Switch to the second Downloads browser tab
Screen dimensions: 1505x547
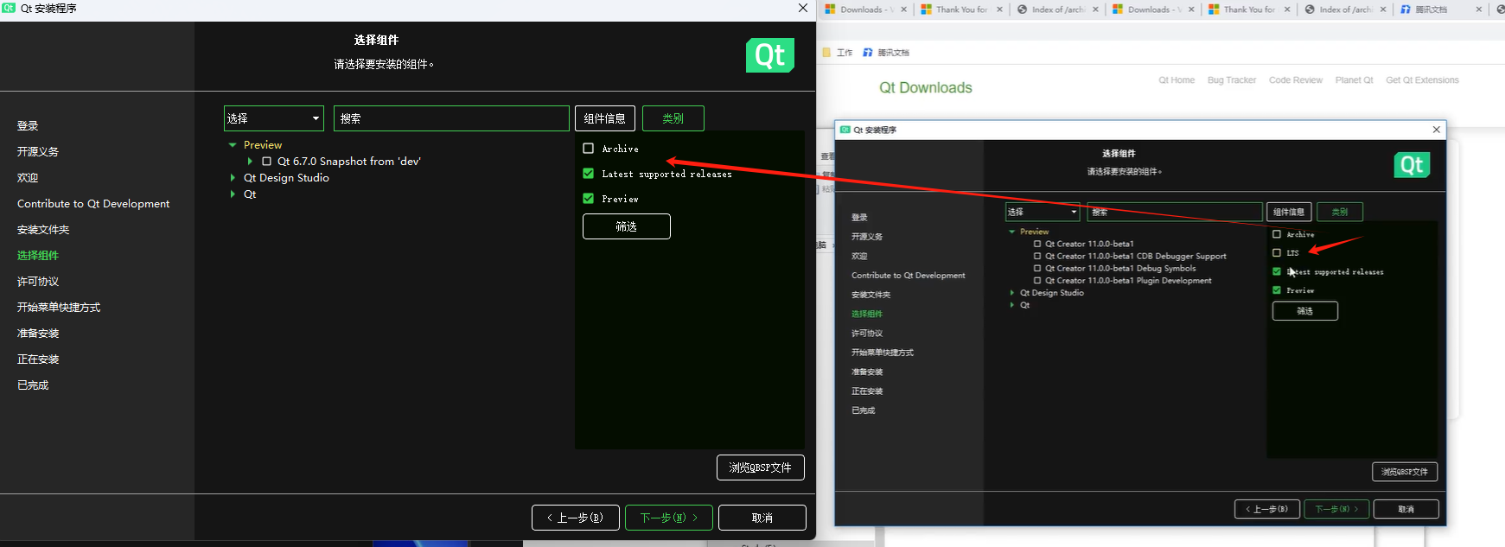pyautogui.click(x=1153, y=10)
